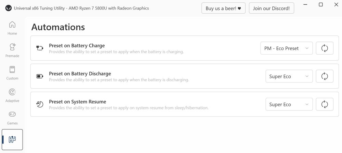
Task: Select the Preset on Battery Charge card
Action: [x=185, y=48]
